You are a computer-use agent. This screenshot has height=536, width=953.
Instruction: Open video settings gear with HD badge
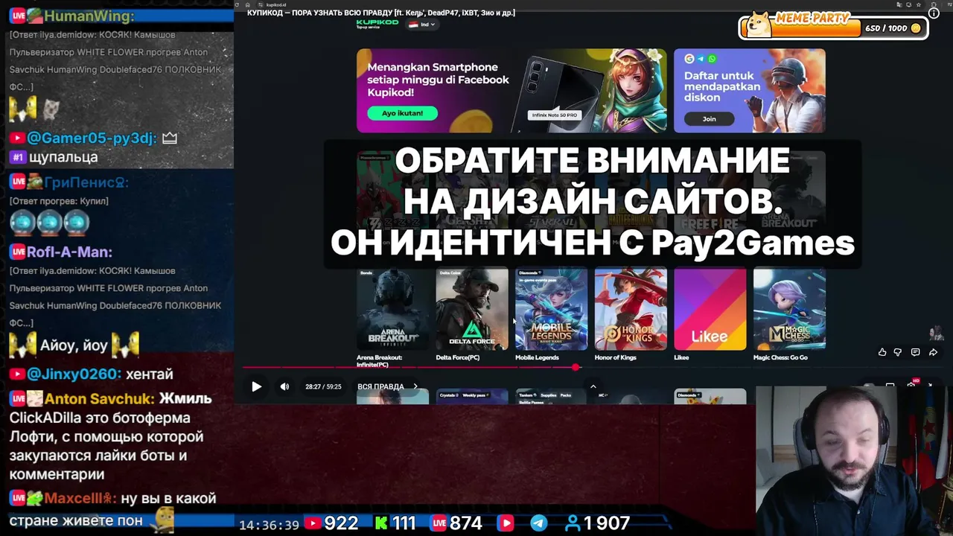(x=911, y=384)
